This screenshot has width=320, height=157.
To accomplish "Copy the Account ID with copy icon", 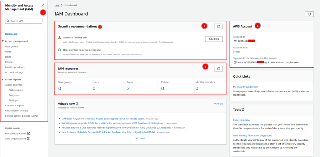I will click(x=235, y=41).
